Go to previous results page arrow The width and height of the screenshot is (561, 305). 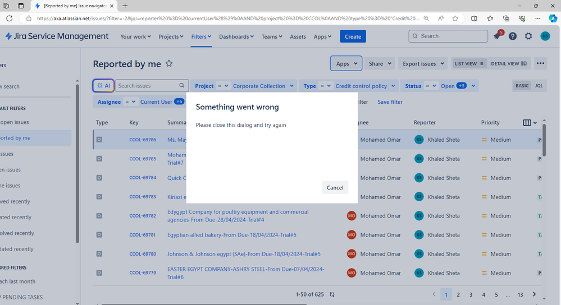(x=434, y=294)
